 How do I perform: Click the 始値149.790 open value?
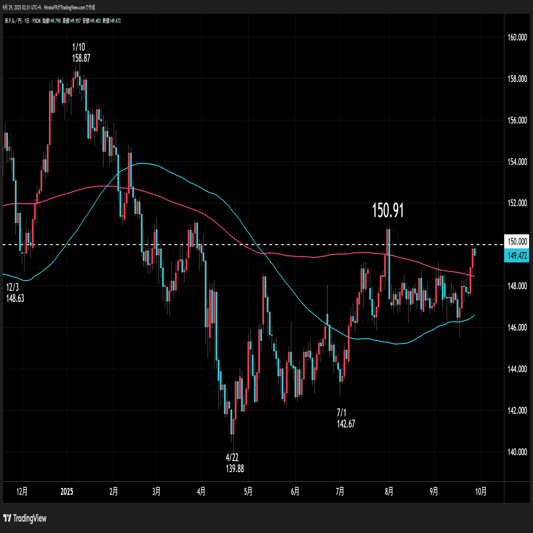pyautogui.click(x=51, y=21)
